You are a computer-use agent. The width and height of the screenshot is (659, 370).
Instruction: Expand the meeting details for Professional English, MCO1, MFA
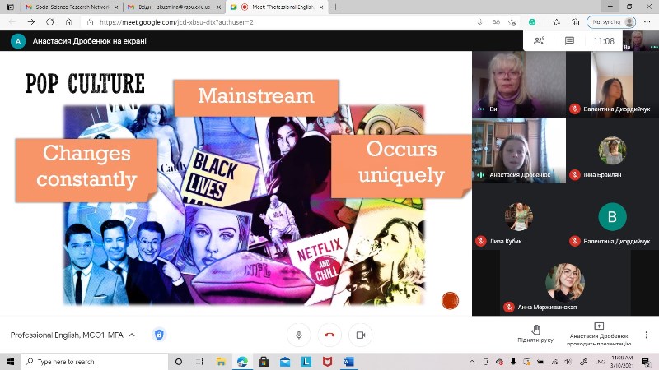pos(72,335)
